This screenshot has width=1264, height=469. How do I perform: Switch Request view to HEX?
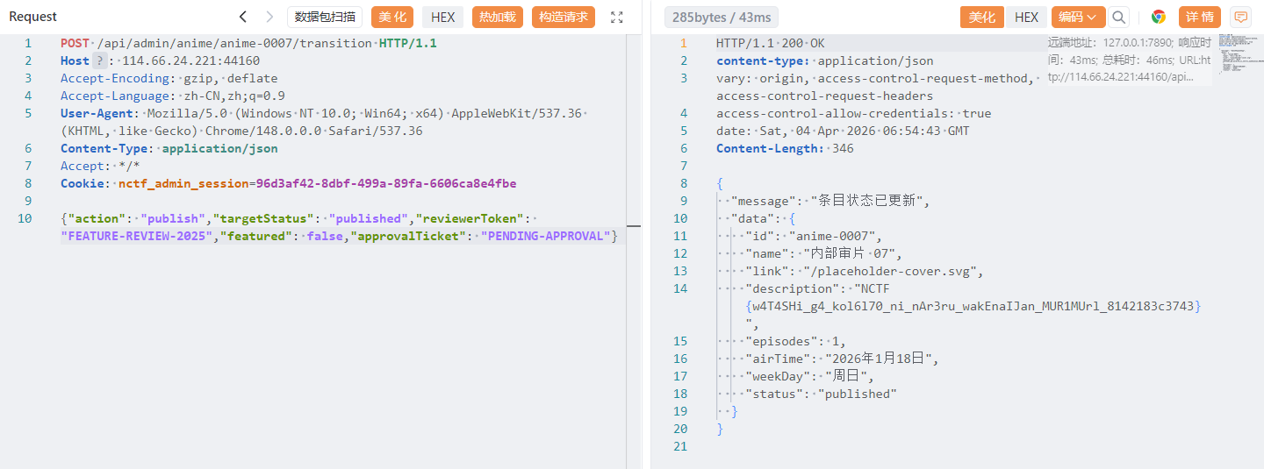[x=442, y=17]
